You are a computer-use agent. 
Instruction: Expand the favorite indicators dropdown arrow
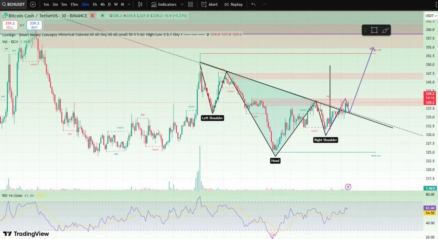click(x=182, y=4)
